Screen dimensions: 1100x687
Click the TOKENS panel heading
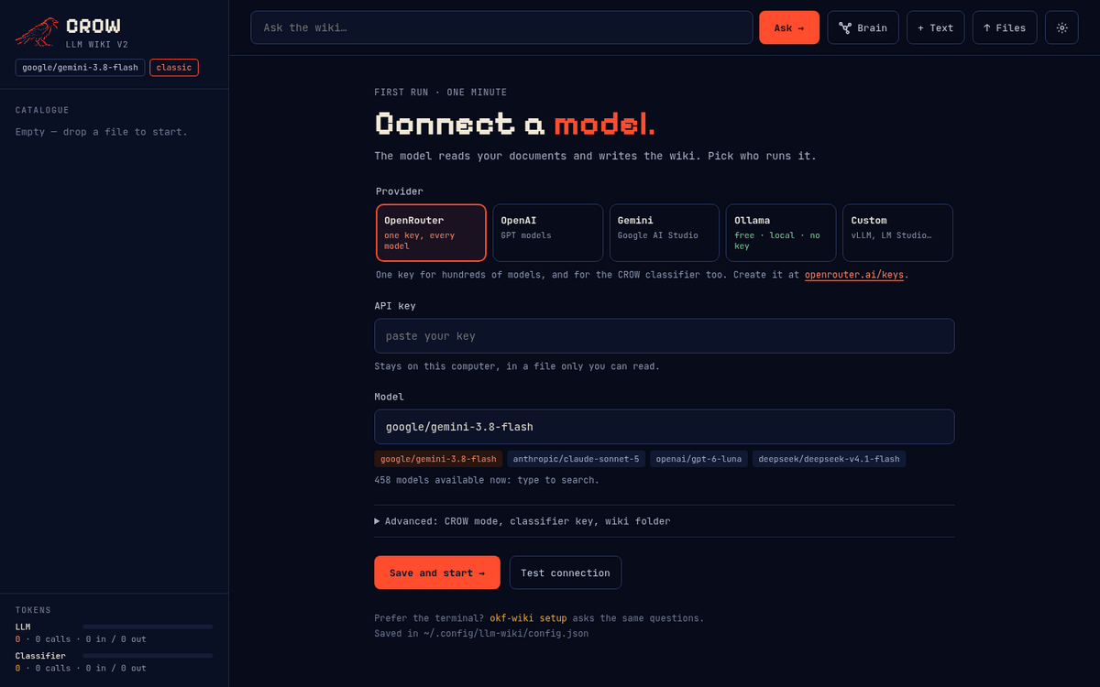click(x=33, y=610)
